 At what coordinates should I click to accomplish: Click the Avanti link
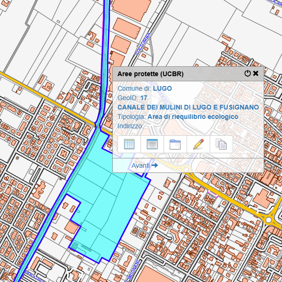coord(141,165)
